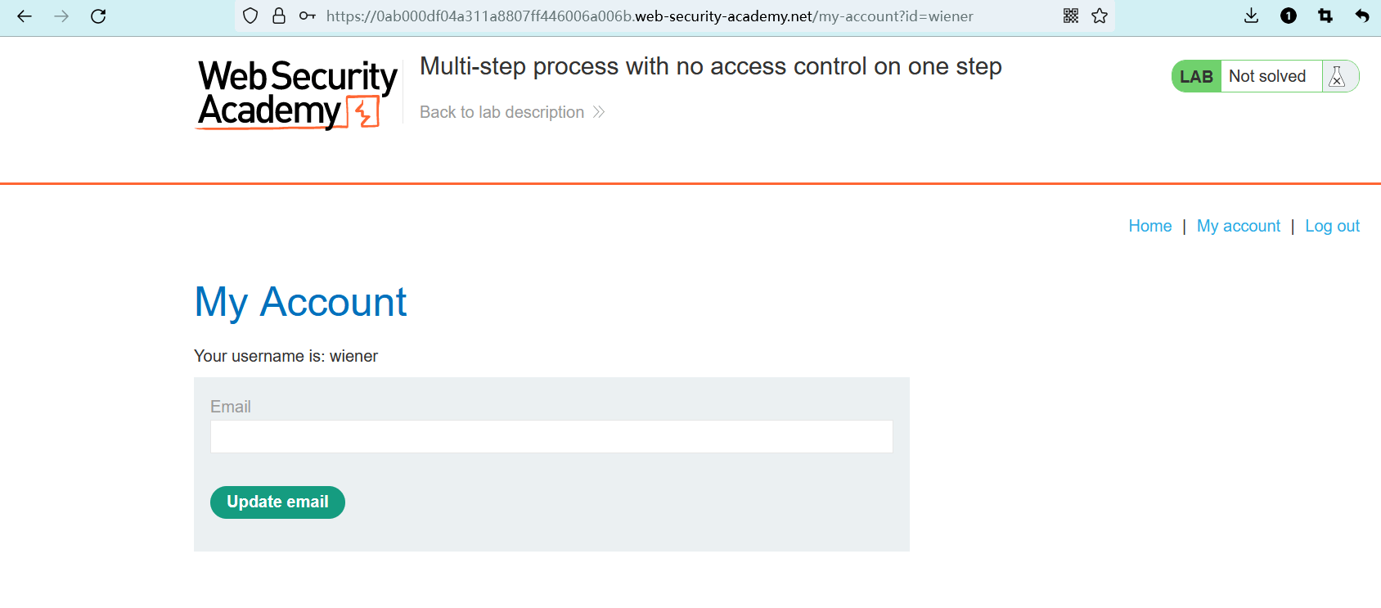Open the My account navigation link
Image resolution: width=1381 pixels, height=608 pixels.
click(1238, 226)
